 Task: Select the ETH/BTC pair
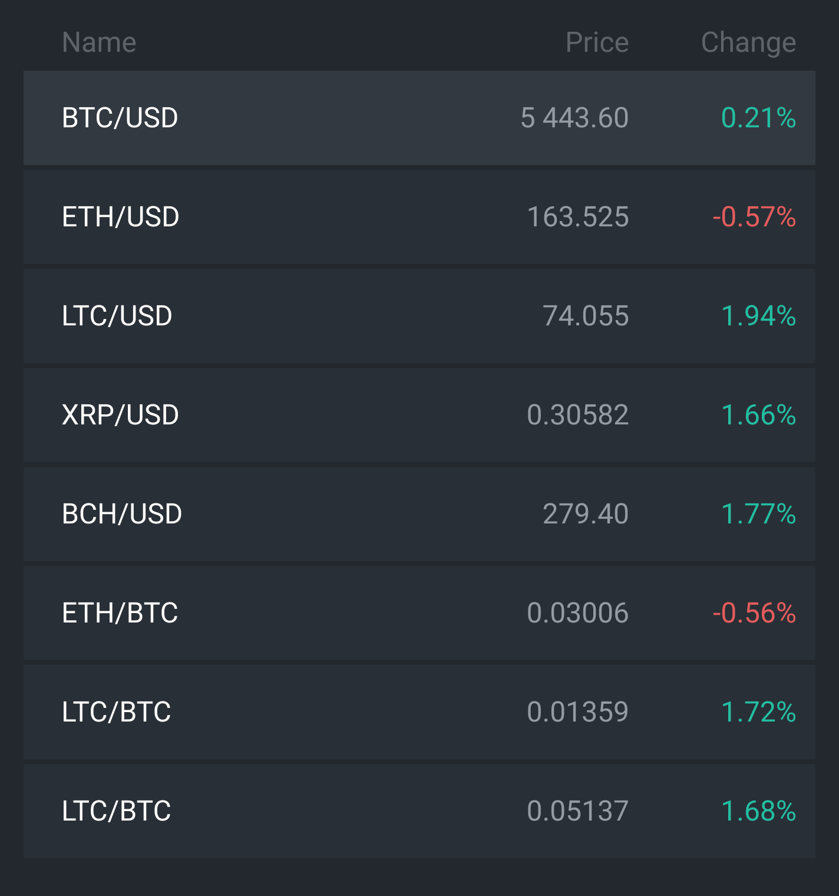click(x=419, y=613)
